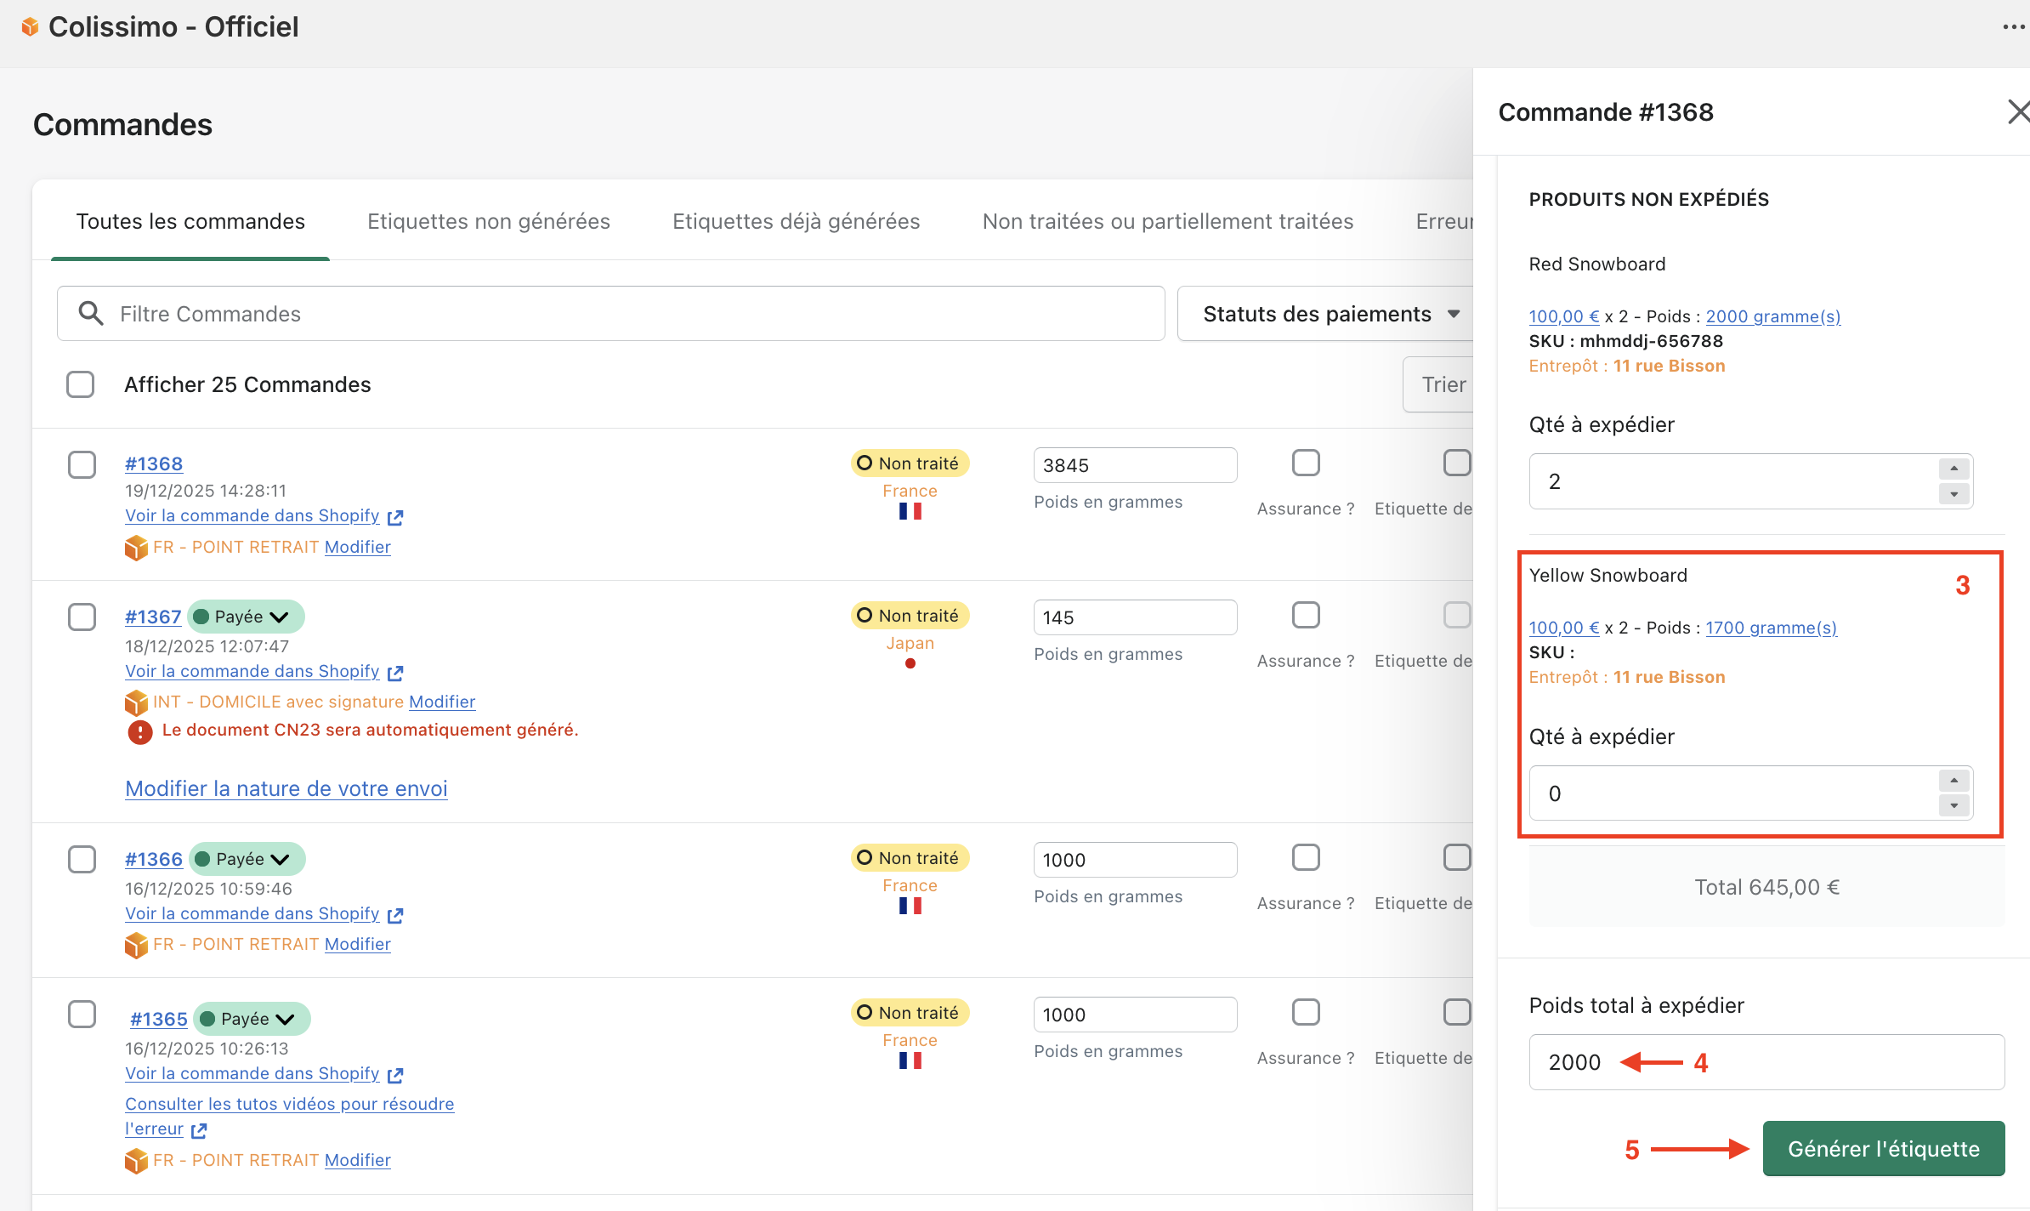Check the Assurance box for order #1368

[x=1306, y=463]
